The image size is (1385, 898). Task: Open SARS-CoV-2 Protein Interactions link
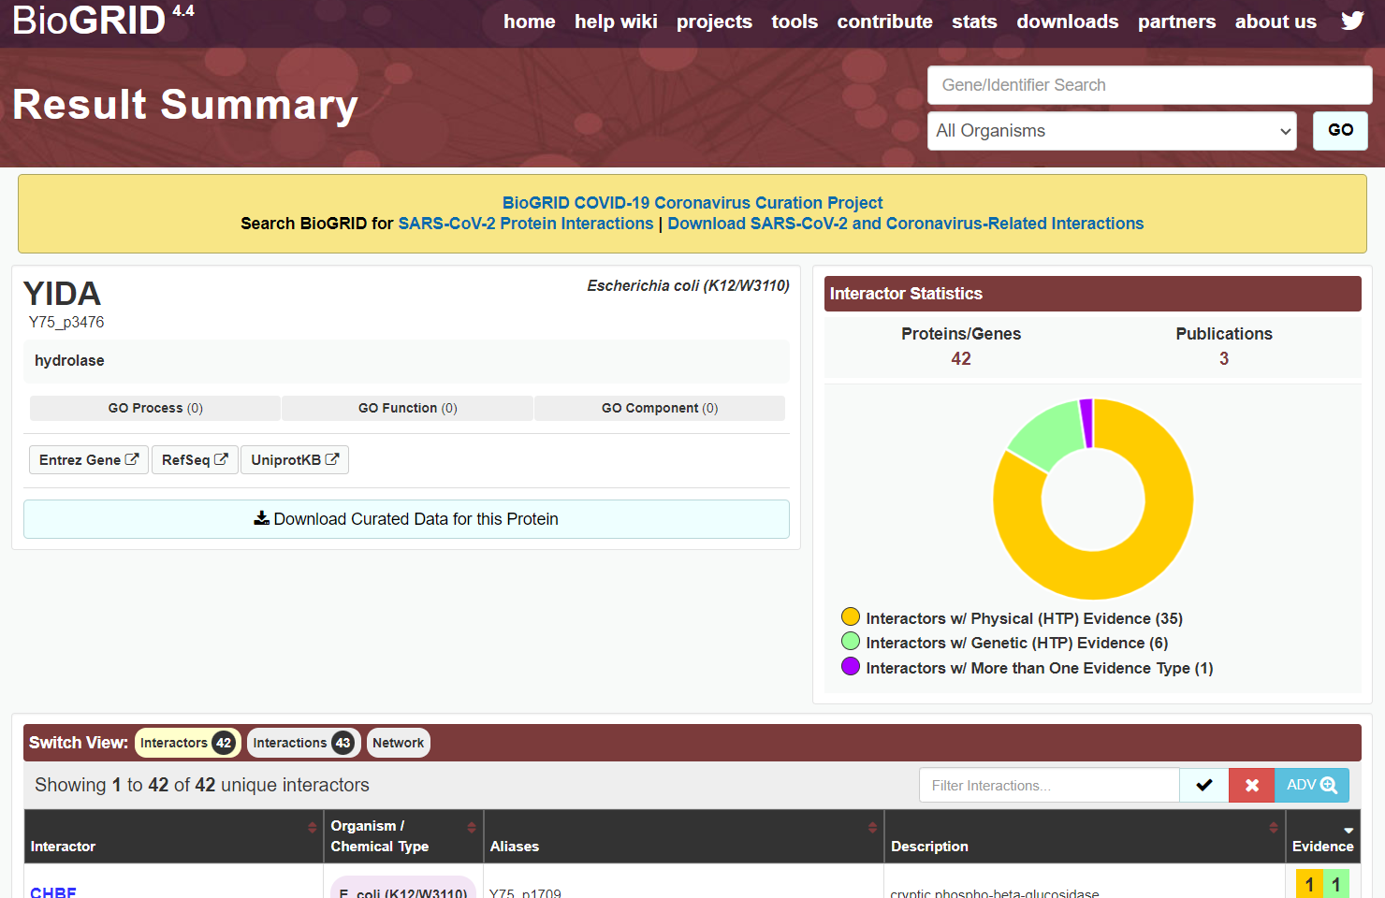tap(526, 224)
